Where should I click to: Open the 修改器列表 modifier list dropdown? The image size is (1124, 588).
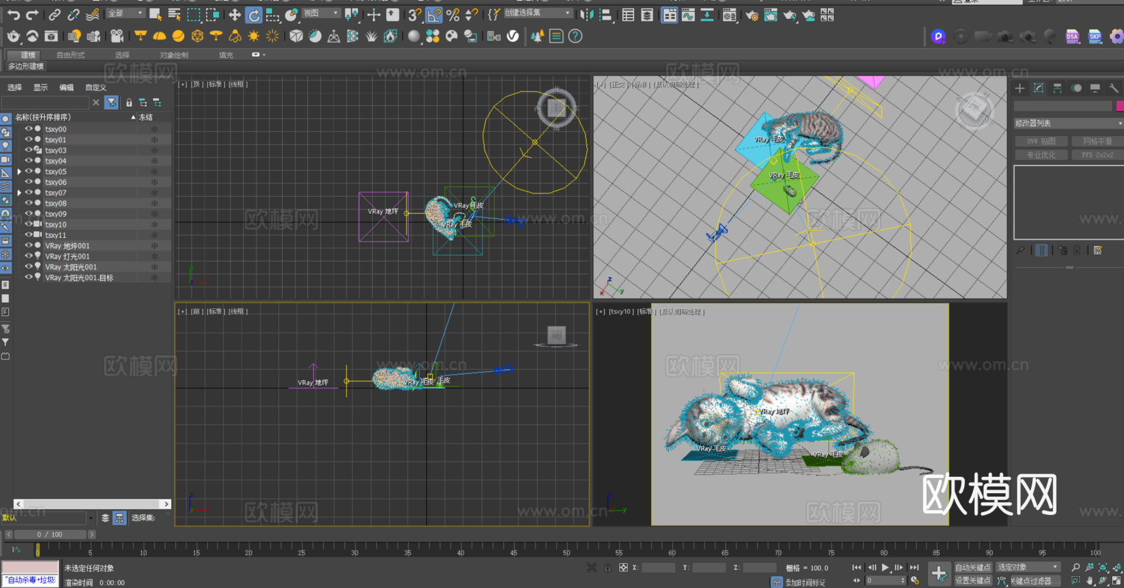coord(1068,123)
